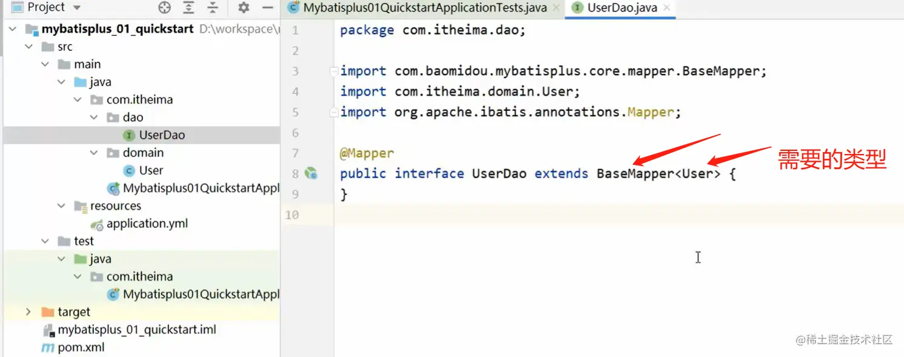Screen dimensions: 904x357
Task: Click the blue main java folder icon
Action: coord(81,82)
